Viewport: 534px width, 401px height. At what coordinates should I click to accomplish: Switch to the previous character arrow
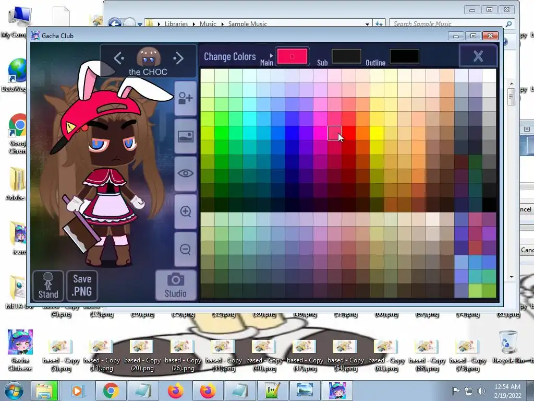[118, 58]
